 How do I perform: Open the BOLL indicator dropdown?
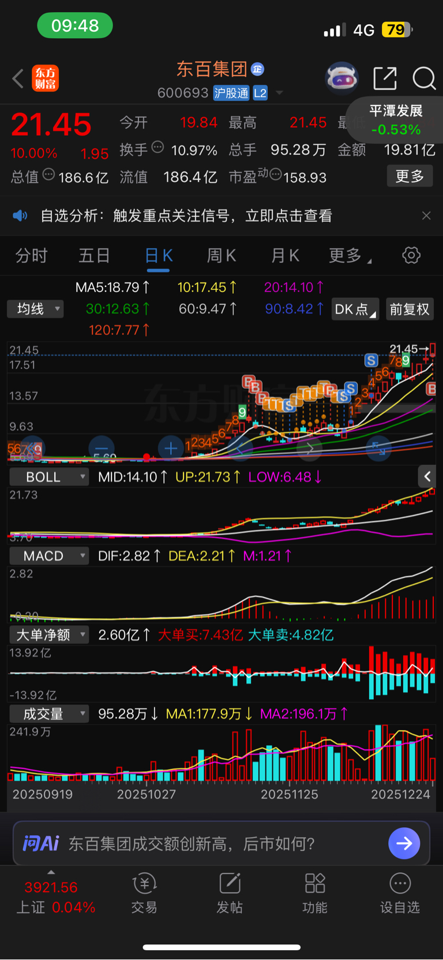pos(49,477)
